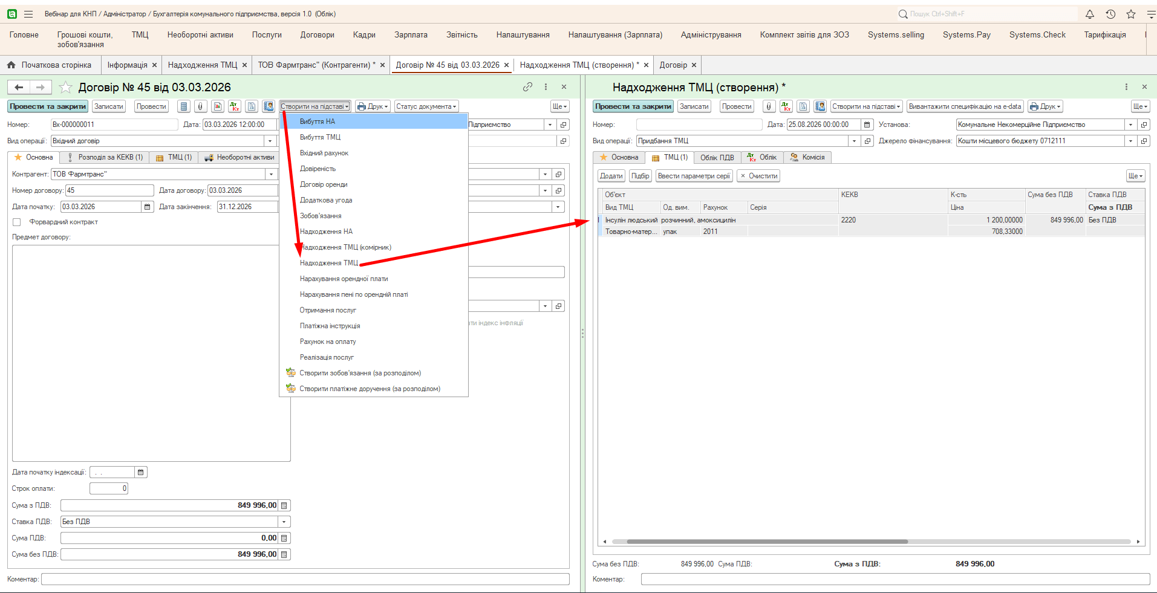Add contract to favorites with star icon
Image resolution: width=1157 pixels, height=593 pixels.
(x=66, y=88)
